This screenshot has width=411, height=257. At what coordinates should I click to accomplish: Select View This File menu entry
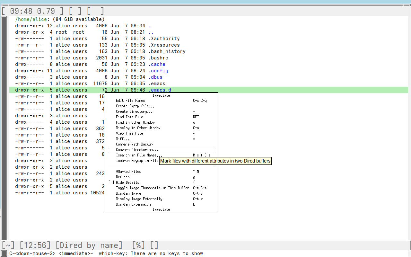[162, 133]
